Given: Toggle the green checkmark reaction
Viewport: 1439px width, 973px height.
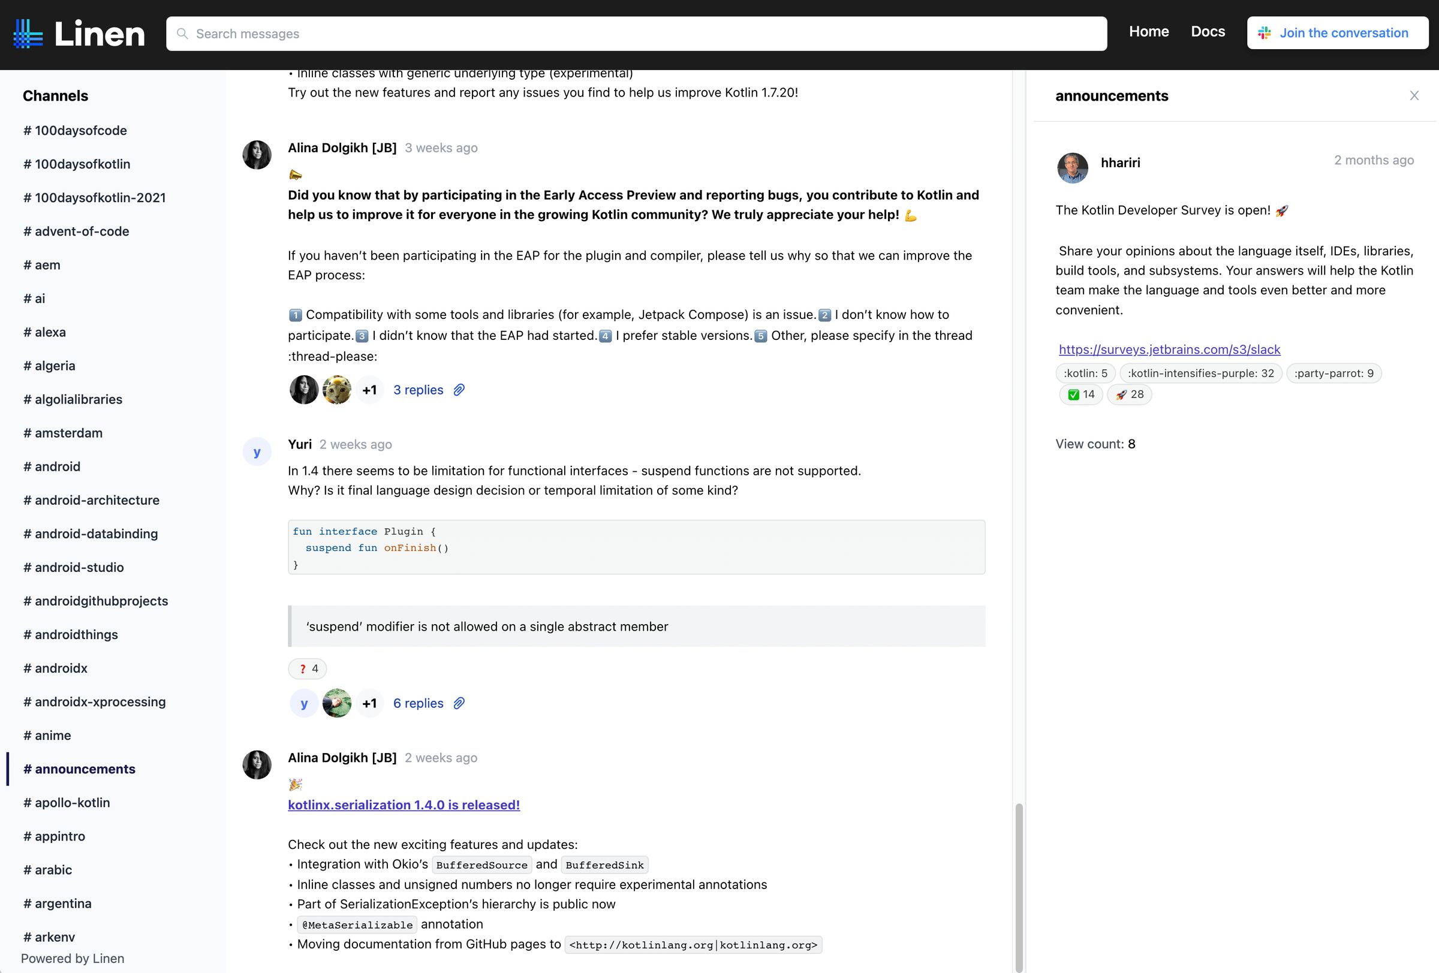Looking at the screenshot, I should click(x=1080, y=394).
